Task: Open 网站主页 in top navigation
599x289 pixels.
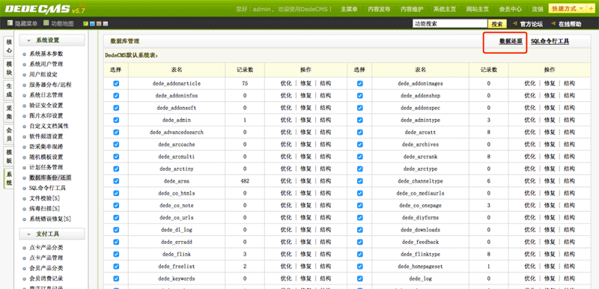Action: pos(478,9)
